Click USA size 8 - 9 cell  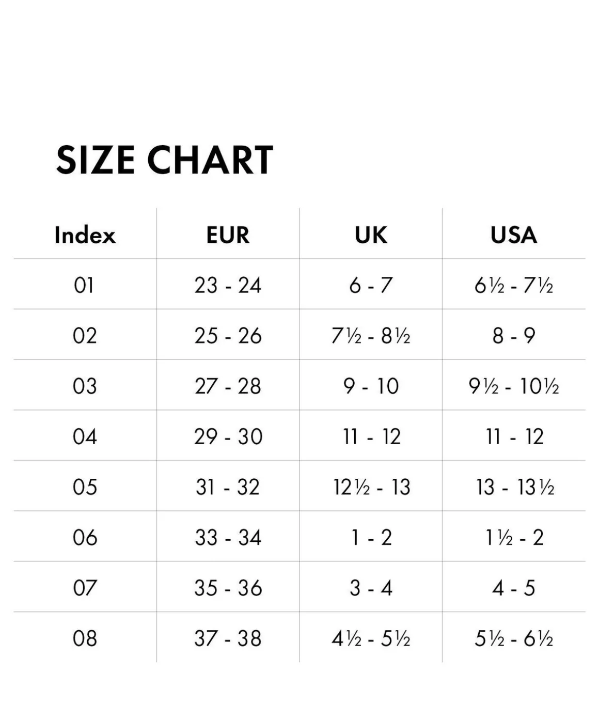tap(514, 336)
